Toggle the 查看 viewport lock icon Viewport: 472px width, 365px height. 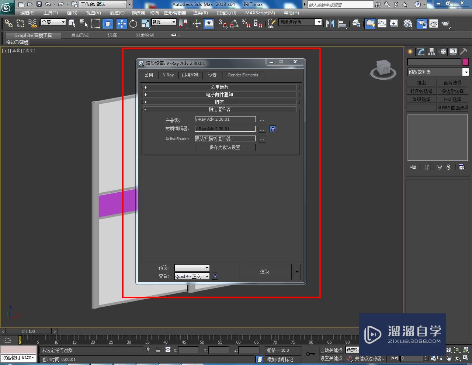[x=215, y=276]
